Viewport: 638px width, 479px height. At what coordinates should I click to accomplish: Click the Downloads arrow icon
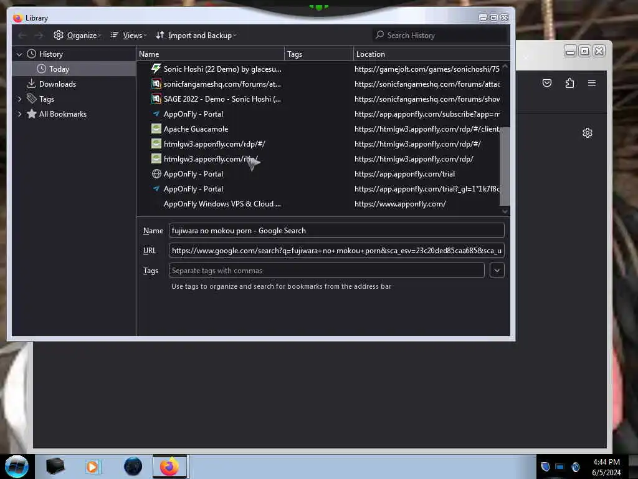(x=31, y=84)
